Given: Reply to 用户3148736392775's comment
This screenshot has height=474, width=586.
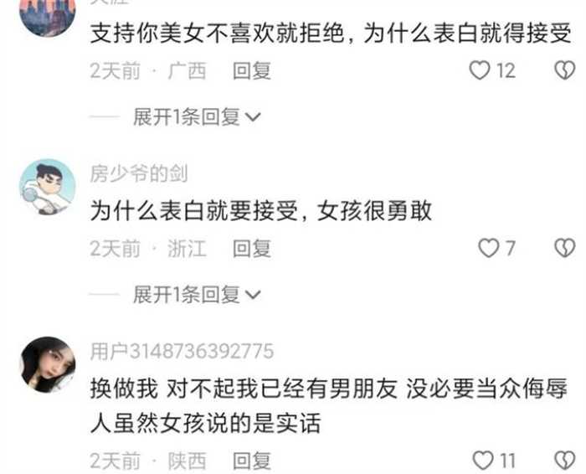Looking at the screenshot, I should point(251,461).
